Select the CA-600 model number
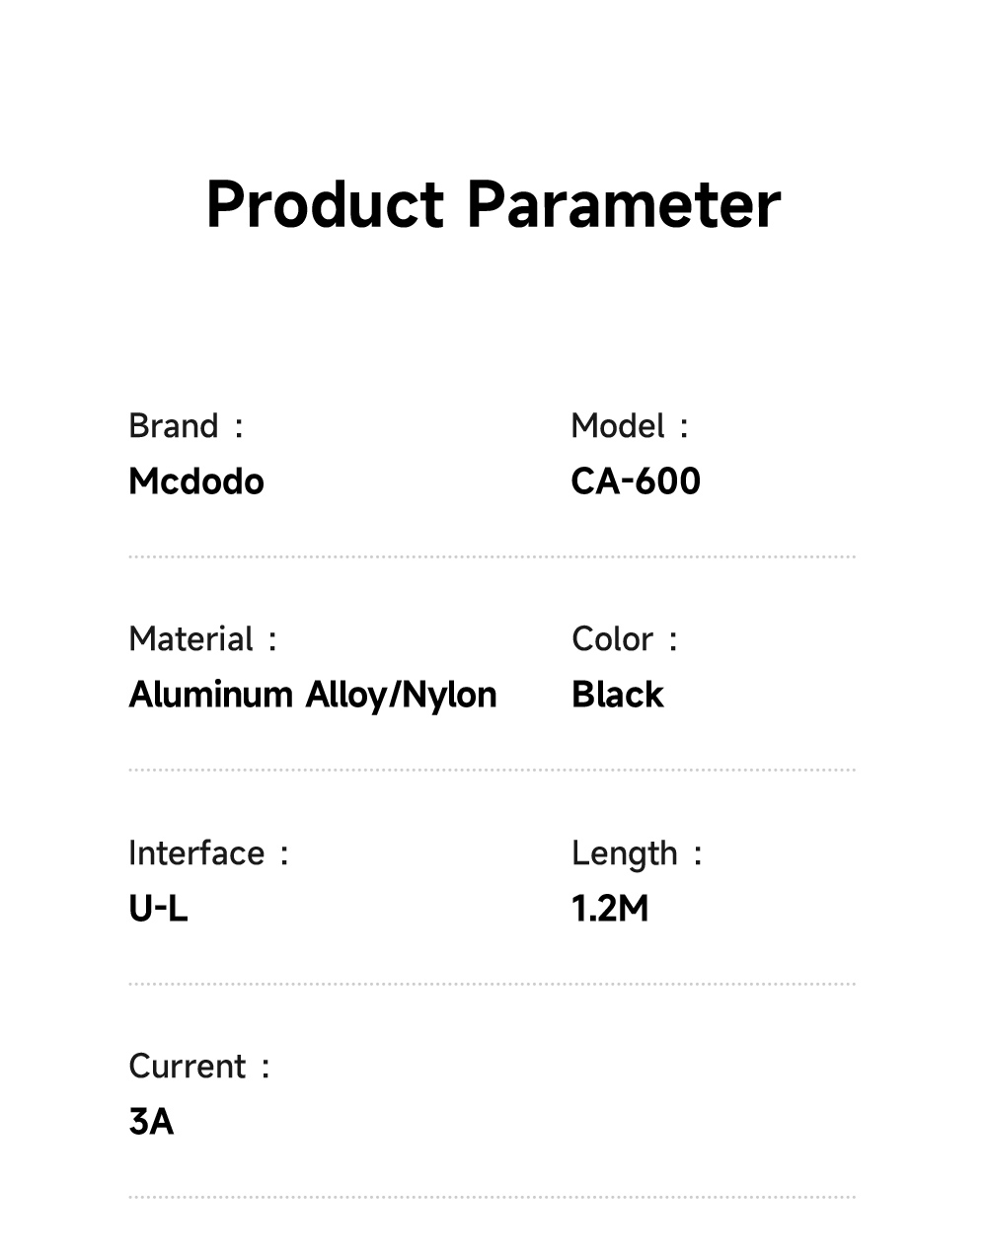This screenshot has height=1256, width=987. click(636, 481)
